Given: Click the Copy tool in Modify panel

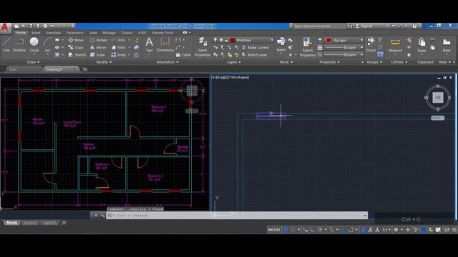Looking at the screenshot, I should click(76, 47).
